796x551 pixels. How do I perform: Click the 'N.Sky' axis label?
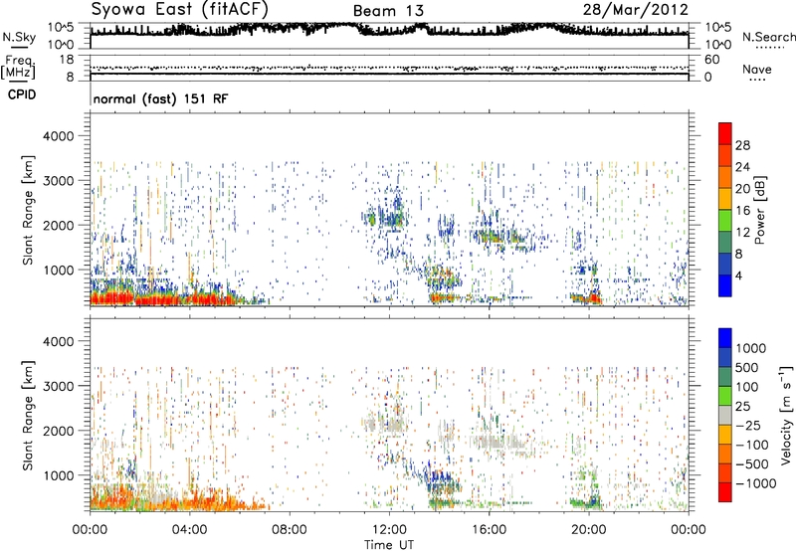coord(19,37)
